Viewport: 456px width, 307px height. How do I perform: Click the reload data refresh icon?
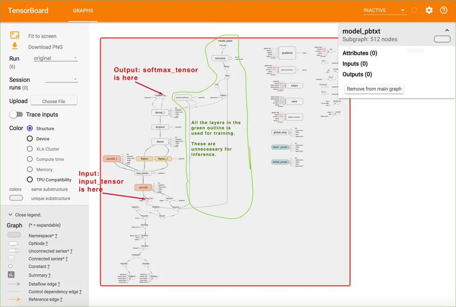point(415,10)
